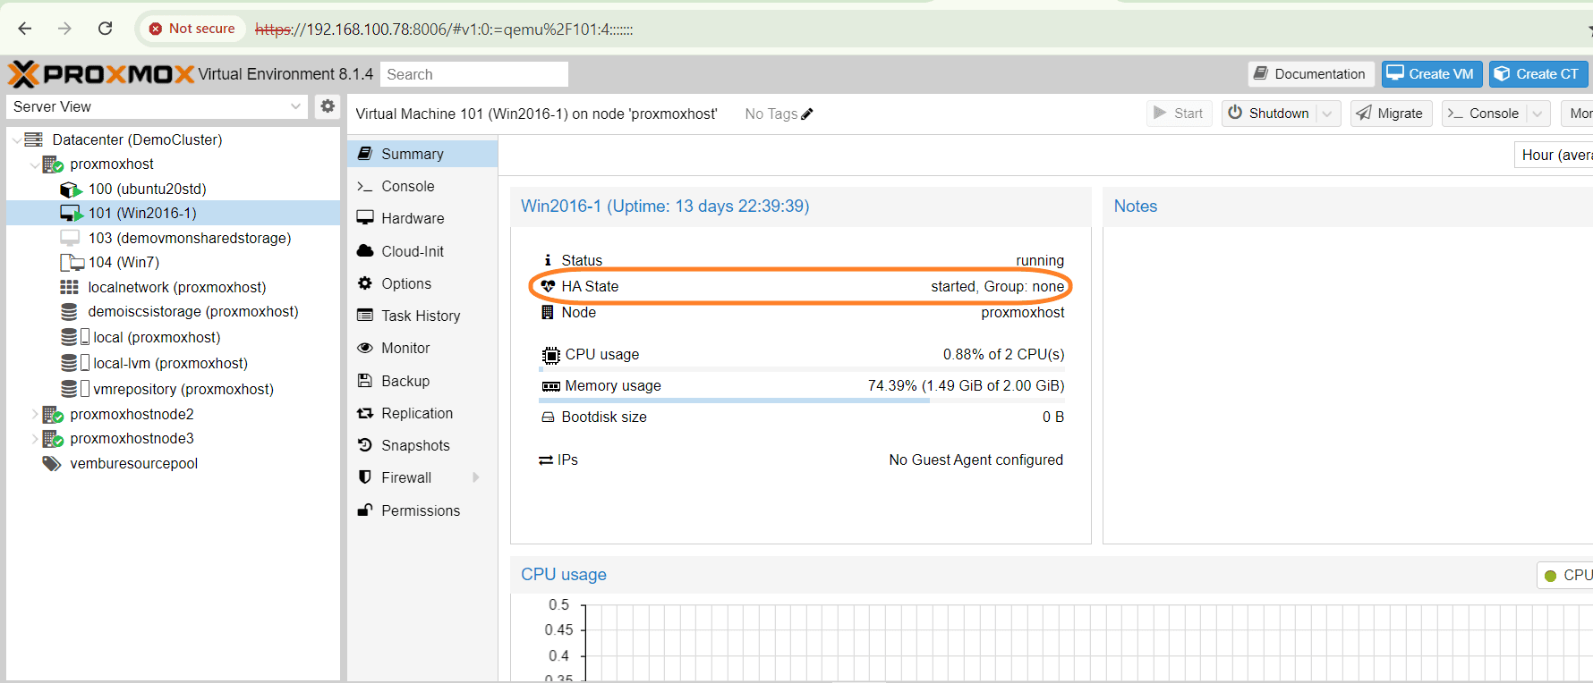Click the Create VM button
The height and width of the screenshot is (683, 1593).
1431,74
